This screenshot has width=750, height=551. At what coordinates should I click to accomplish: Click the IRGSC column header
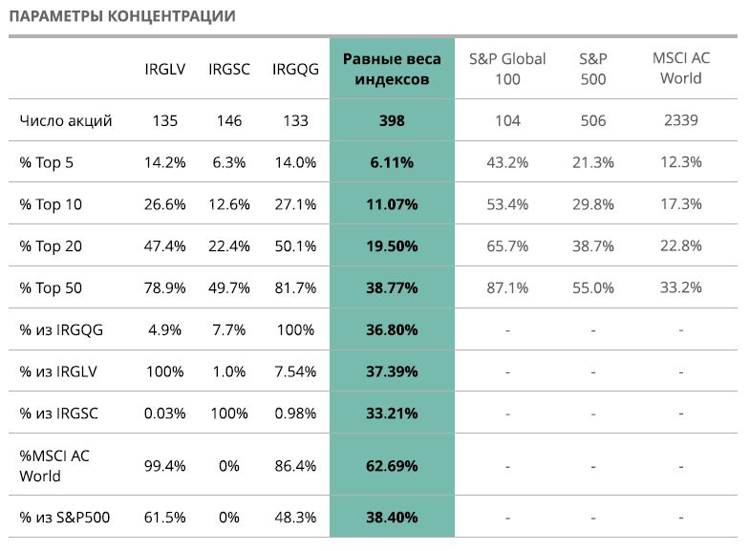click(x=229, y=68)
